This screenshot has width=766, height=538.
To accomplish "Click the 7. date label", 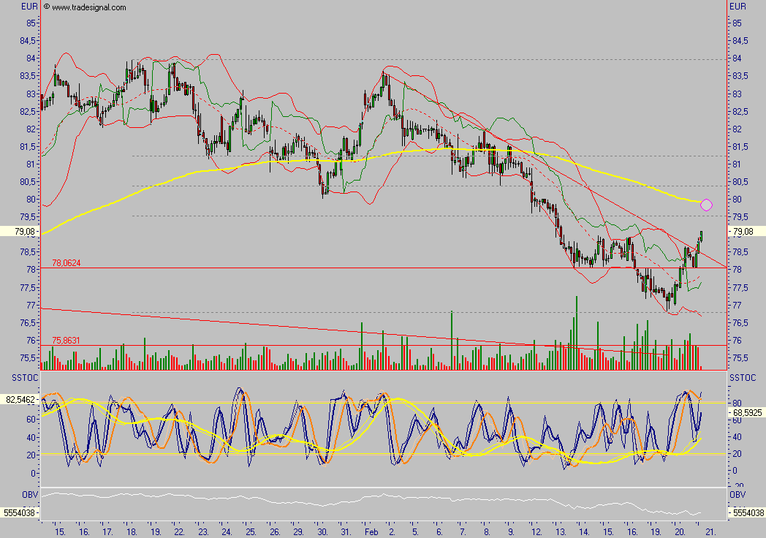I will coord(463,531).
